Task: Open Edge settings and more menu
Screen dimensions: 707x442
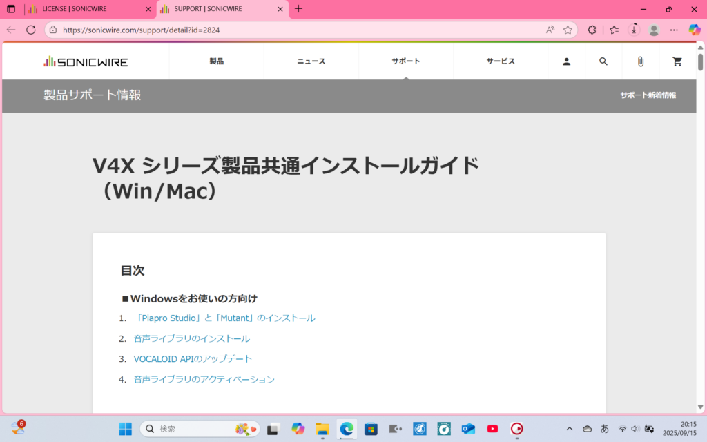Action: click(x=674, y=30)
